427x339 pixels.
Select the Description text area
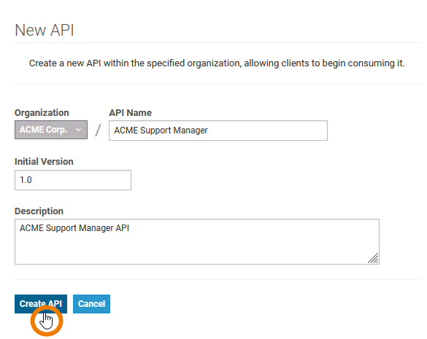[197, 241]
